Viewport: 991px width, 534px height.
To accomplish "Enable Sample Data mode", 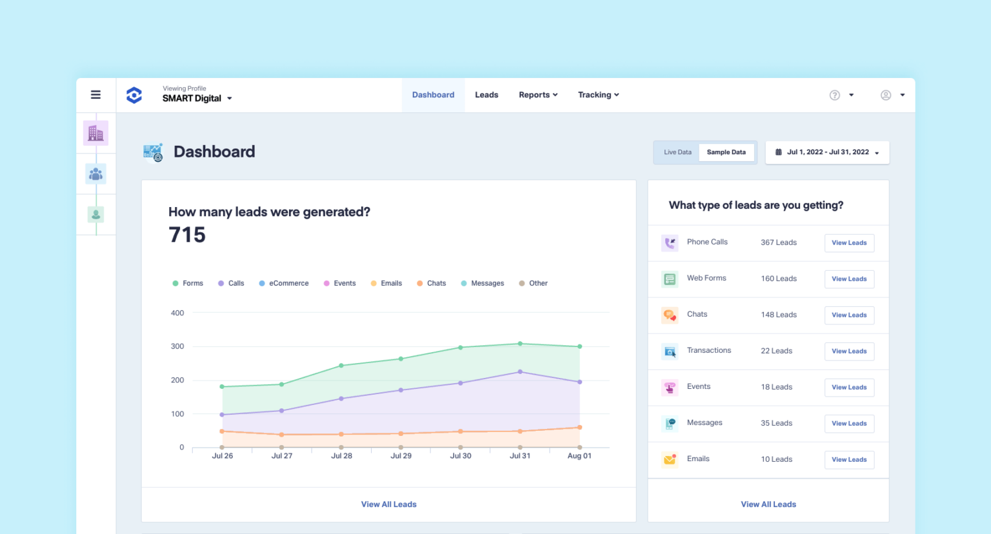I will point(726,152).
